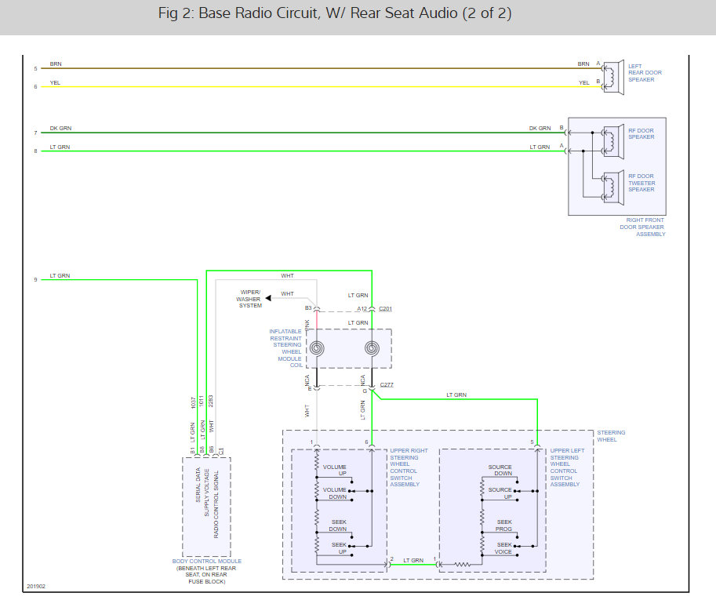Click the 'SEEK PROG' switch label

tap(504, 526)
